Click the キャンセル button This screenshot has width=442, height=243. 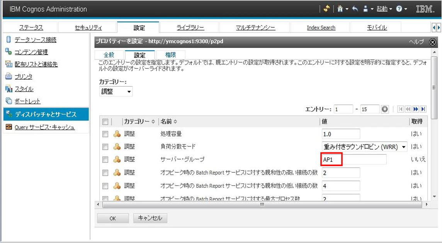150,218
